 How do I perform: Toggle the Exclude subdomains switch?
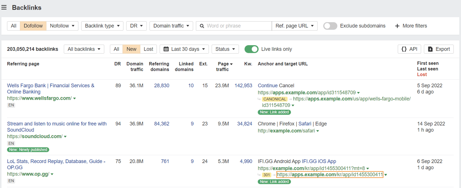point(330,26)
